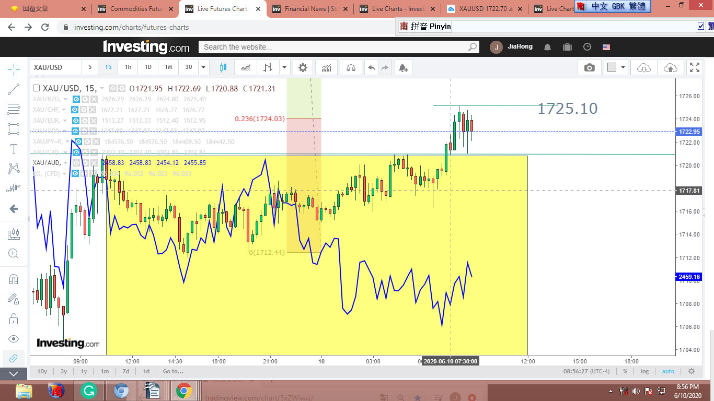Enter fullscreen chart mode
The width and height of the screenshot is (714, 401).
point(695,67)
